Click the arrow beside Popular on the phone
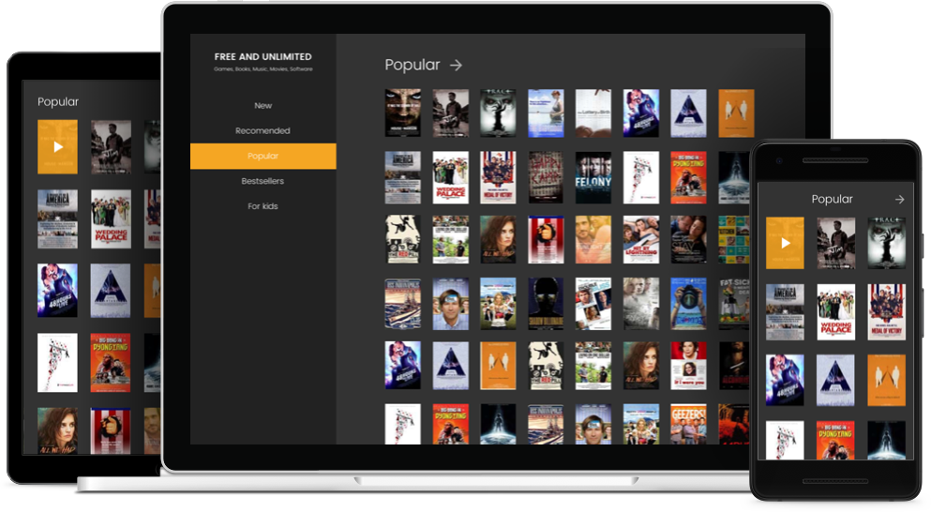 pos(899,199)
